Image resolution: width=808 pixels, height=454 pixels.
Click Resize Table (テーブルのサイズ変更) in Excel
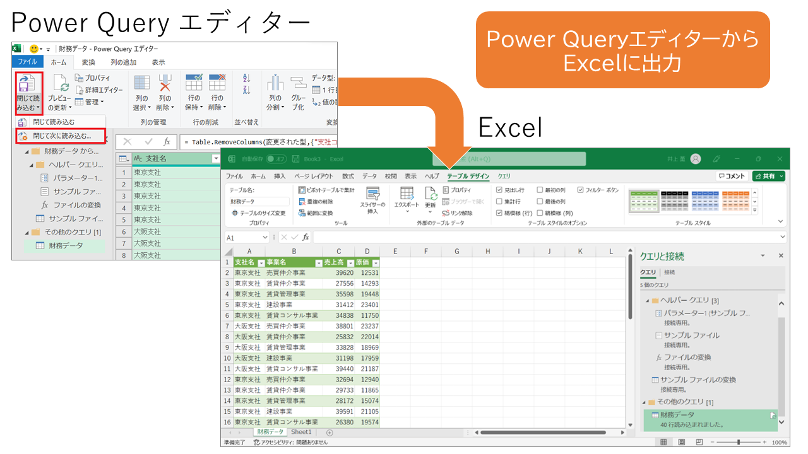[258, 213]
